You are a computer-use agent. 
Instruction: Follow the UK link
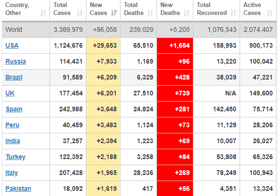click(10, 93)
